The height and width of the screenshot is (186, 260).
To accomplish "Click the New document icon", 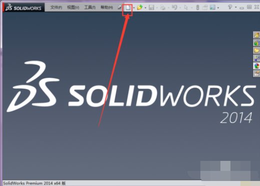I will [x=128, y=8].
